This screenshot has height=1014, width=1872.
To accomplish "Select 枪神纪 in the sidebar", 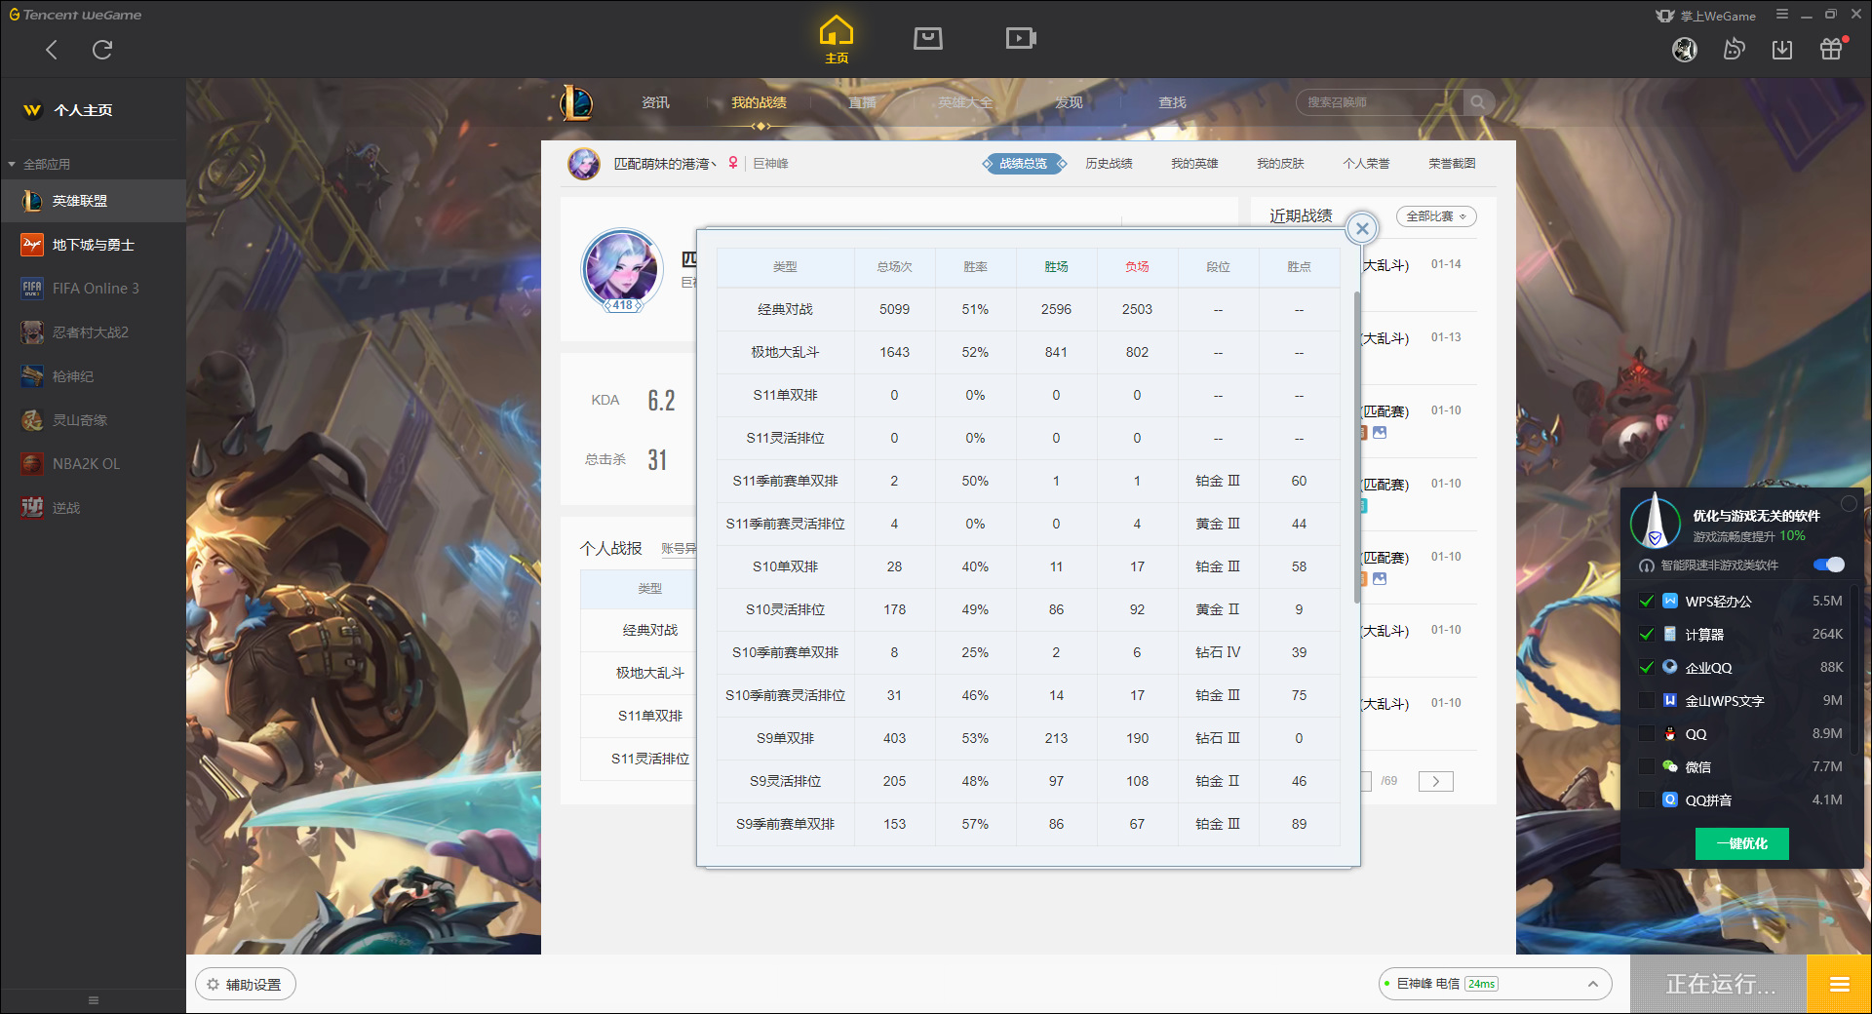I will click(93, 376).
